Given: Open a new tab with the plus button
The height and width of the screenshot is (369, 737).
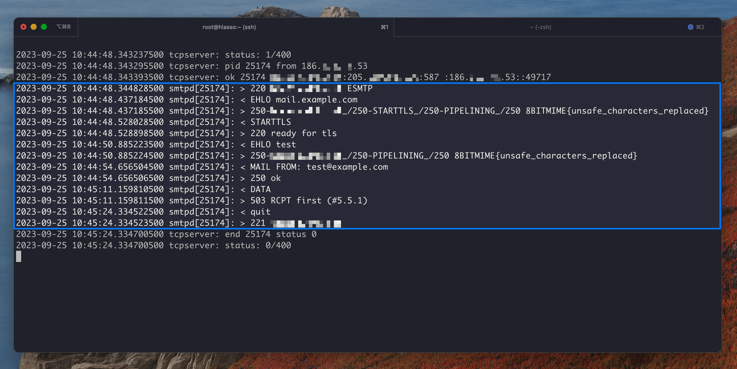Looking at the screenshot, I should point(716,27).
